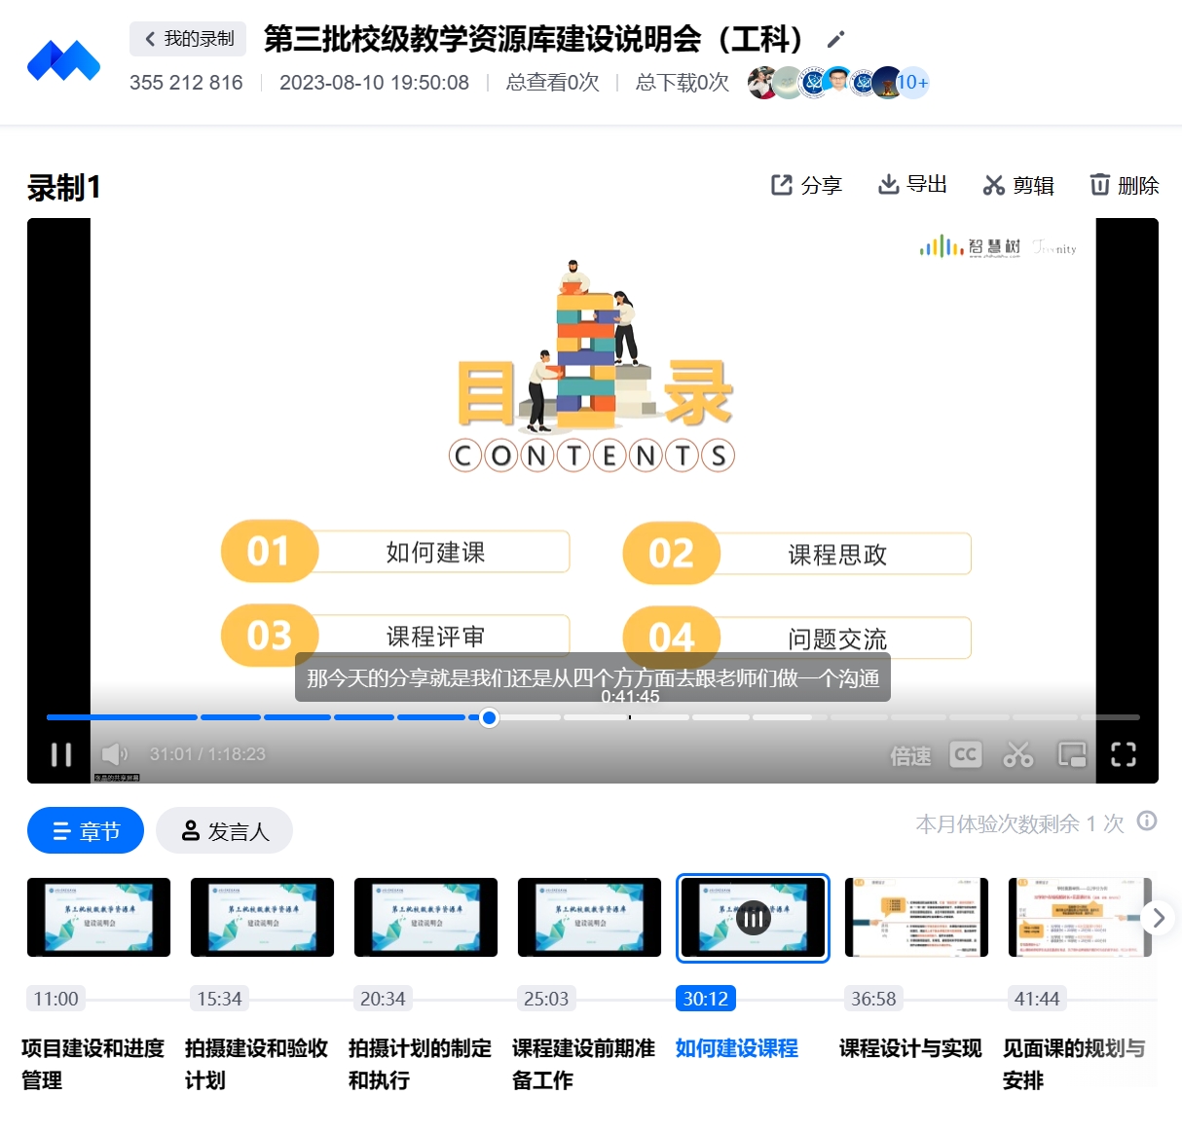Pause the video playback
Image resolution: width=1182 pixels, height=1132 pixels.
point(61,754)
